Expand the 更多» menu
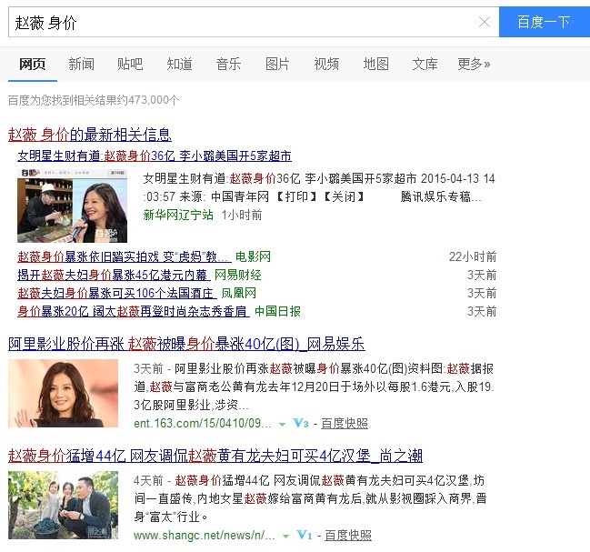The image size is (590, 552). point(475,64)
